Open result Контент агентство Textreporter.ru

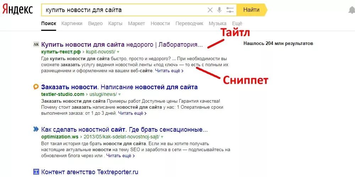pos(90,172)
